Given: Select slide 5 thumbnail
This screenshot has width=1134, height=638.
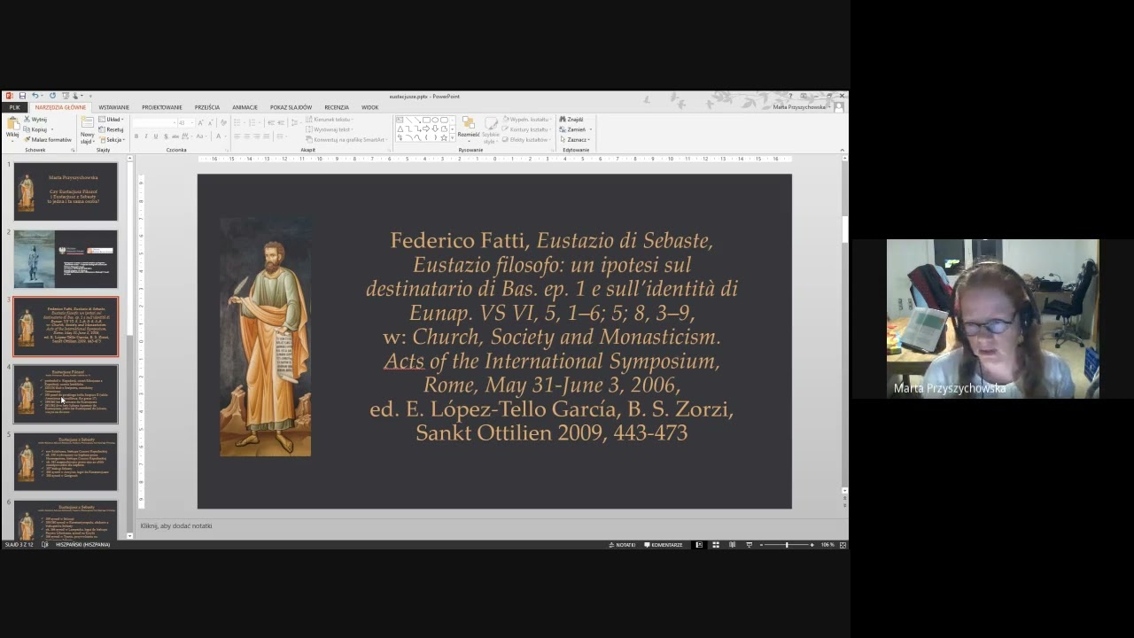Looking at the screenshot, I should point(66,461).
